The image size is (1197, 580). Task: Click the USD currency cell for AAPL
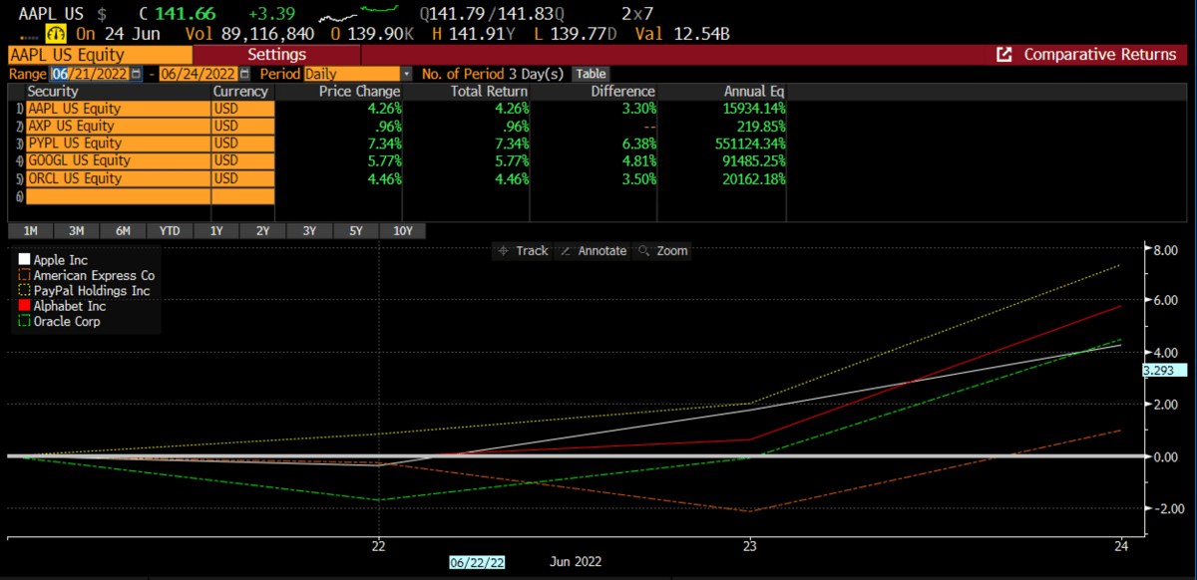pyautogui.click(x=242, y=109)
